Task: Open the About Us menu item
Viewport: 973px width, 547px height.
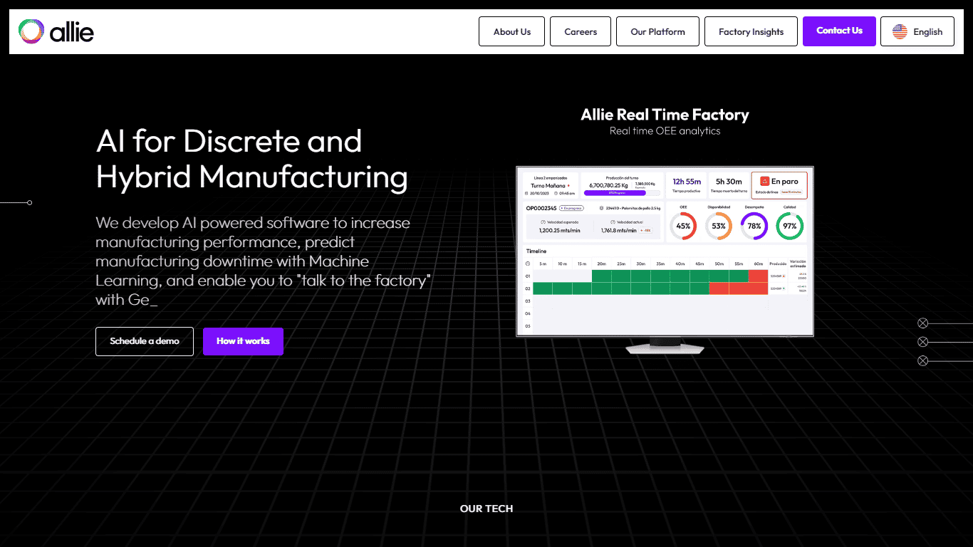Action: [511, 31]
